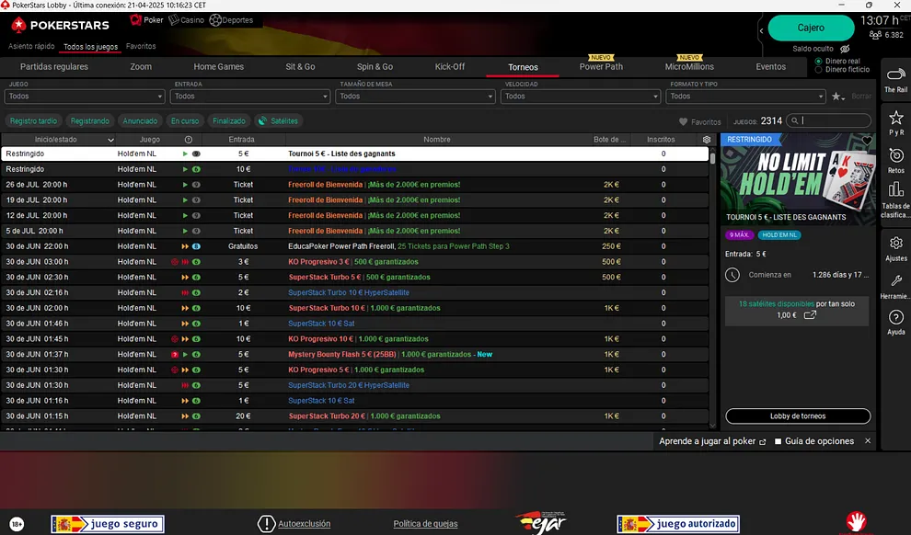Favorite the tournament with heart icon

tap(866, 141)
